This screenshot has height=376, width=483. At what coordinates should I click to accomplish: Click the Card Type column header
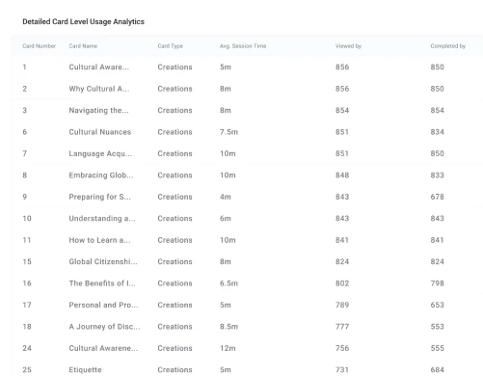tap(170, 46)
